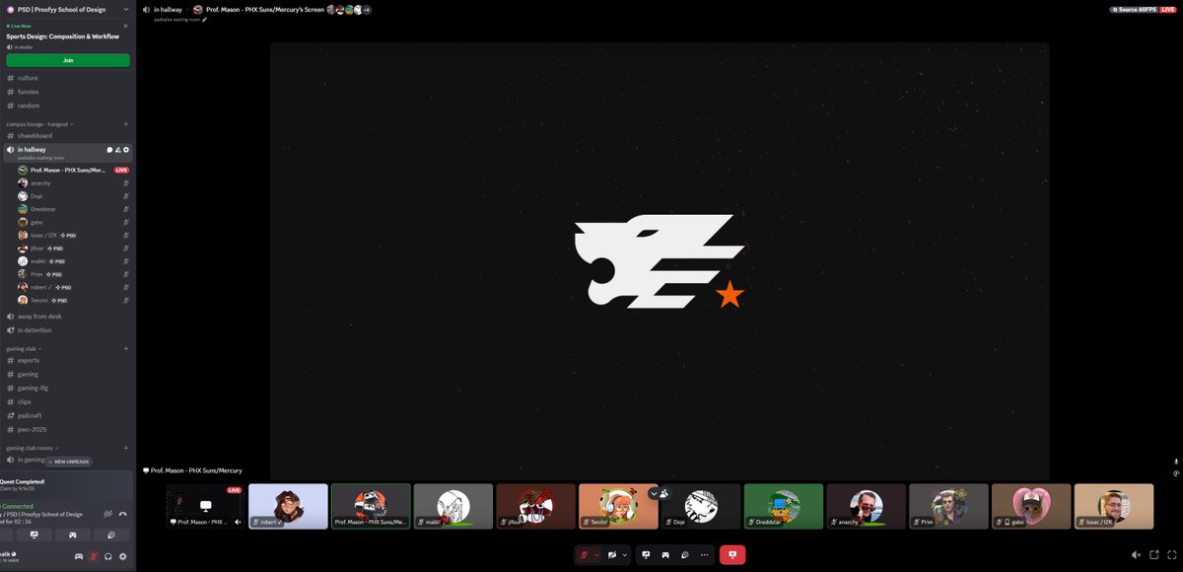Show the +6 additional viewers badge
This screenshot has height=572, width=1183.
[366, 9]
